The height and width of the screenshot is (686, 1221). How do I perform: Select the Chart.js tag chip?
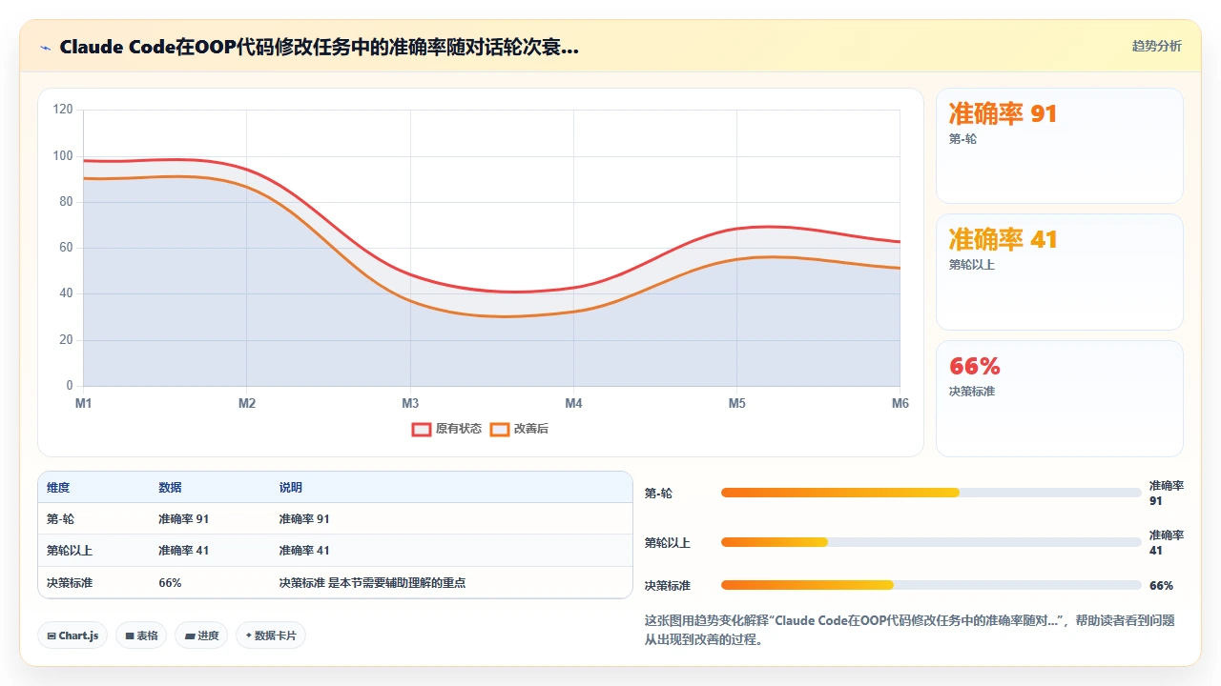pyautogui.click(x=72, y=636)
